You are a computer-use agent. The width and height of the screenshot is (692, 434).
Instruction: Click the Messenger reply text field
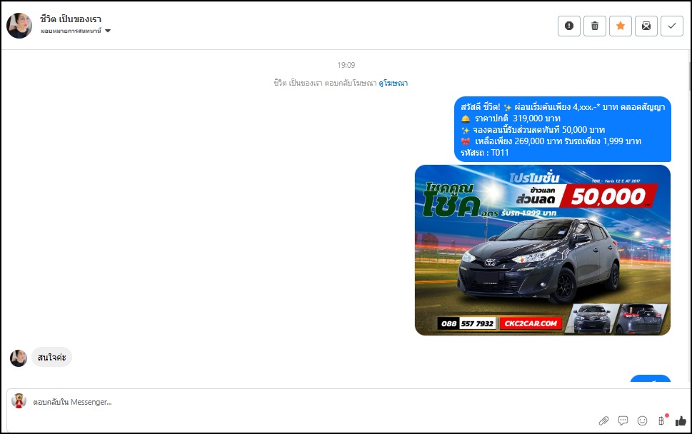(x=286, y=402)
